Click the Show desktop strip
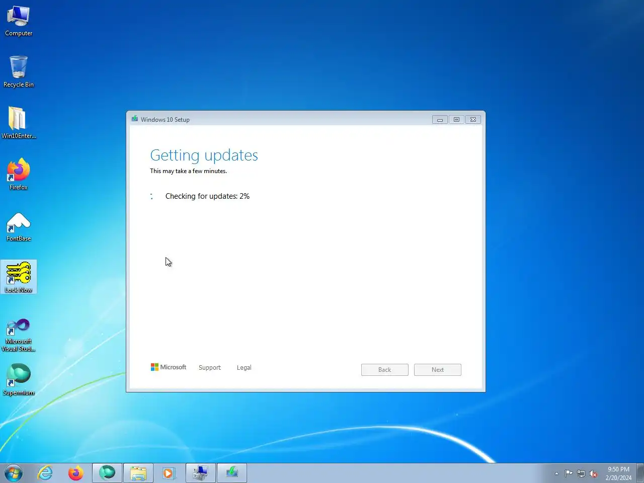The width and height of the screenshot is (644, 483). pyautogui.click(x=640, y=473)
